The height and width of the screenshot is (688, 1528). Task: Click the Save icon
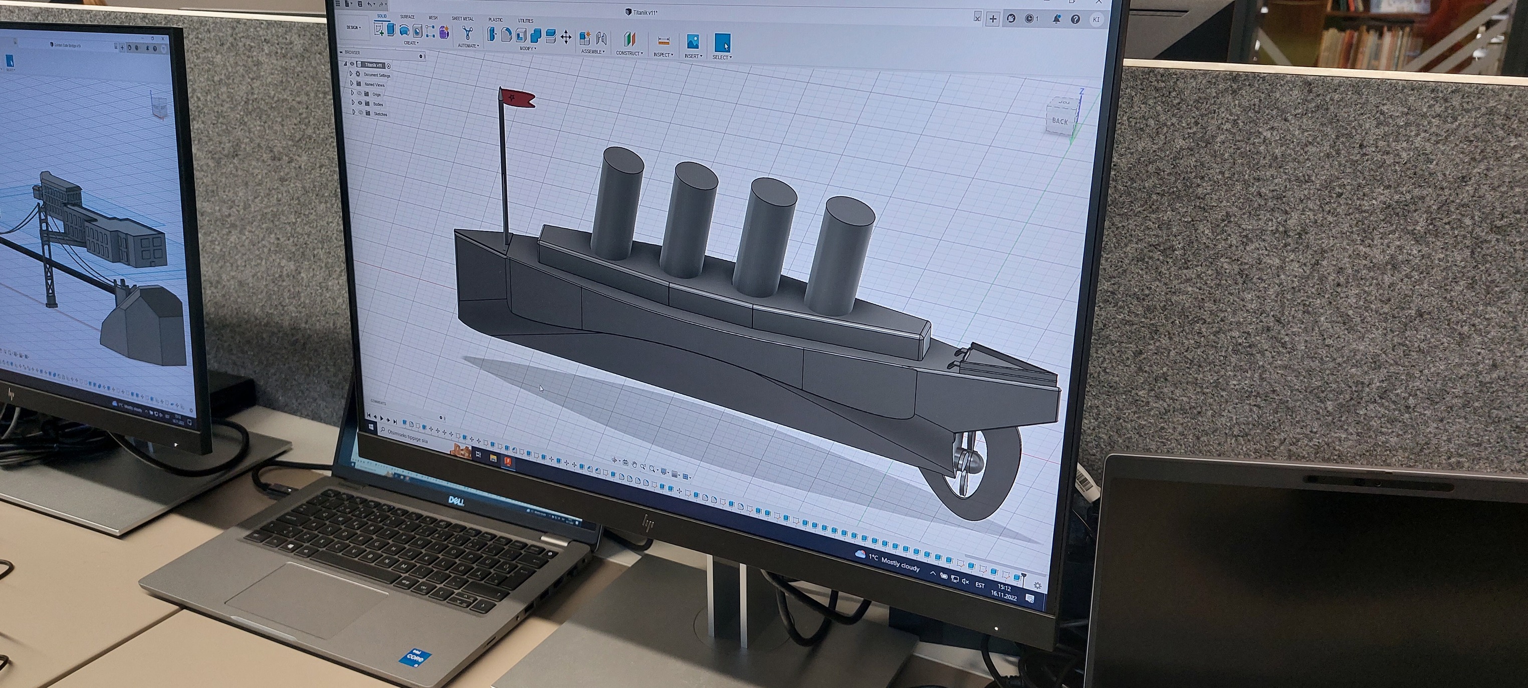pos(361,4)
